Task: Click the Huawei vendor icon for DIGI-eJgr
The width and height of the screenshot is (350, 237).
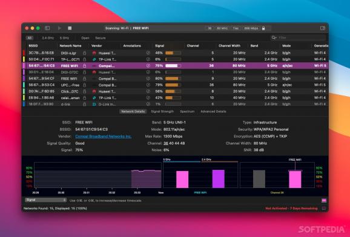Action: point(94,53)
